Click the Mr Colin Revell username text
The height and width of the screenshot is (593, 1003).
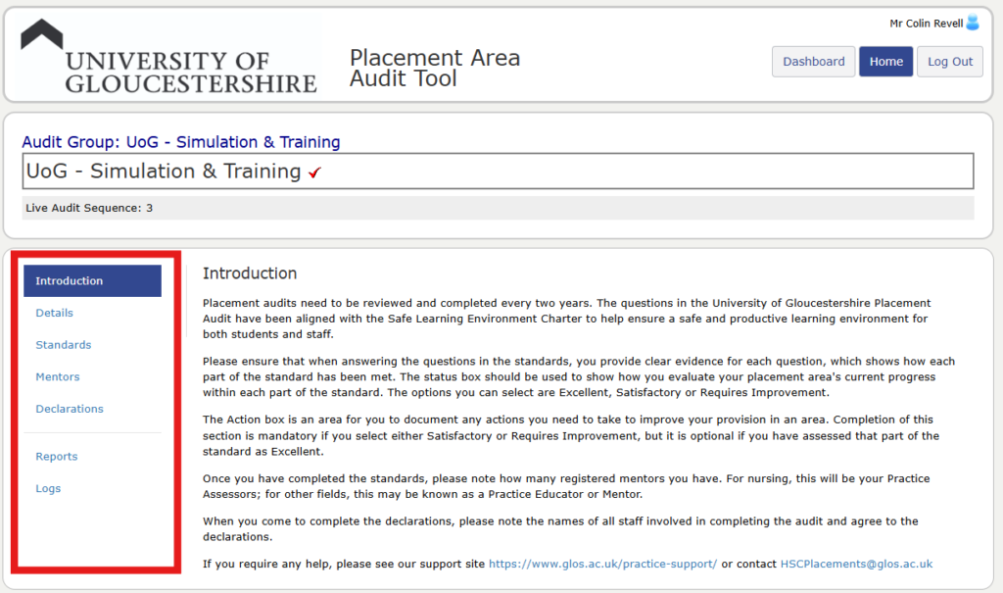click(926, 24)
